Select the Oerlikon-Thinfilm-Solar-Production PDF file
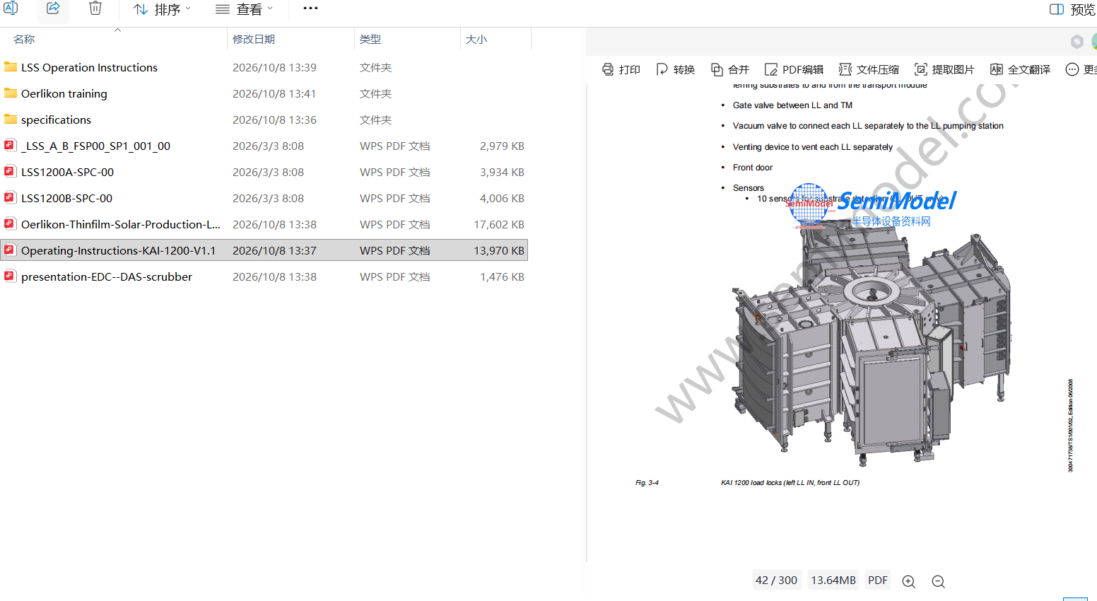Screen dimensions: 1097x601 (x=121, y=225)
